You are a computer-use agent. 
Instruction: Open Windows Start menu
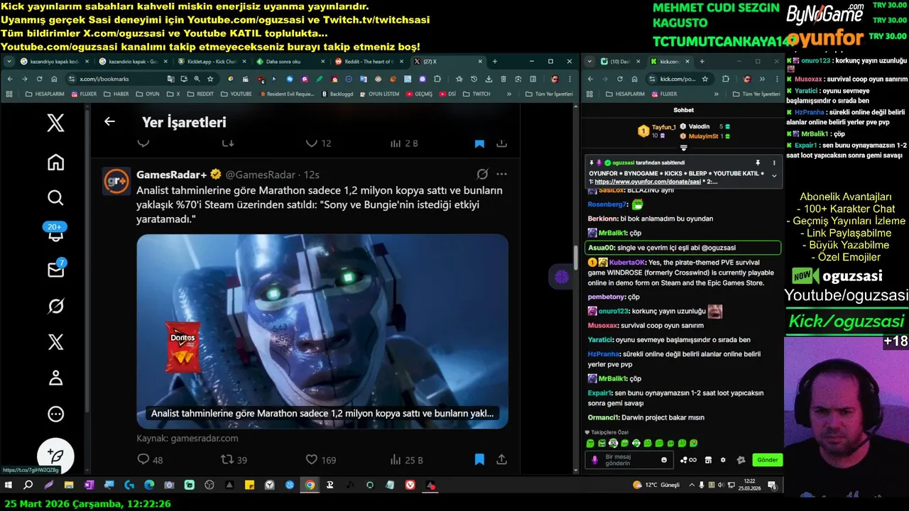pos(9,485)
